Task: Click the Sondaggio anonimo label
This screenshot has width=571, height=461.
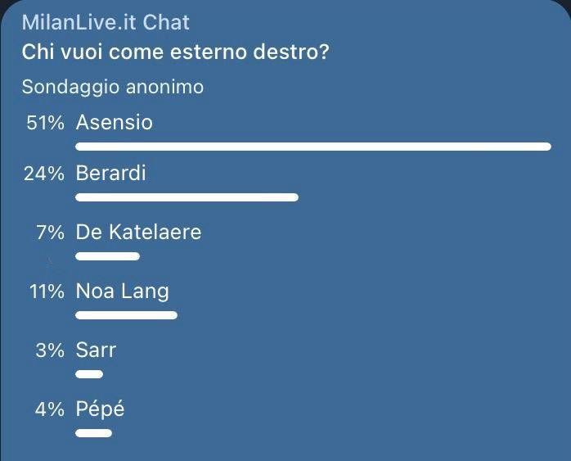Action: 113,86
